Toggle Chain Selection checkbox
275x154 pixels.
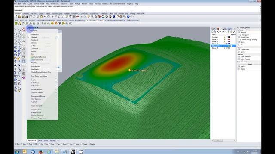[239, 57]
